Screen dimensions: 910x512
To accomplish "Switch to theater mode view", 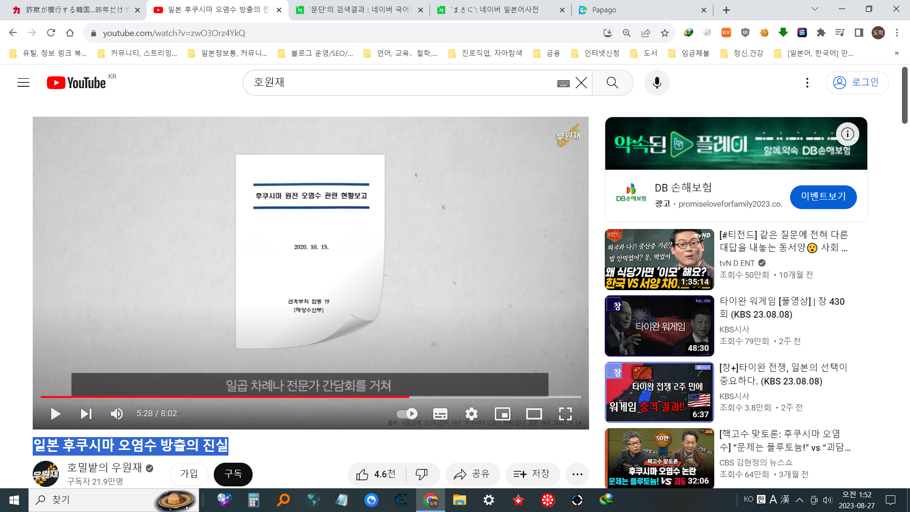I will point(534,414).
